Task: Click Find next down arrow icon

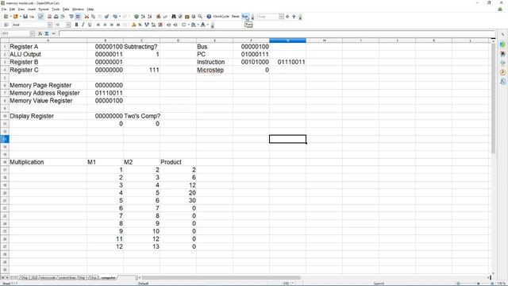Action: pyautogui.click(x=287, y=17)
